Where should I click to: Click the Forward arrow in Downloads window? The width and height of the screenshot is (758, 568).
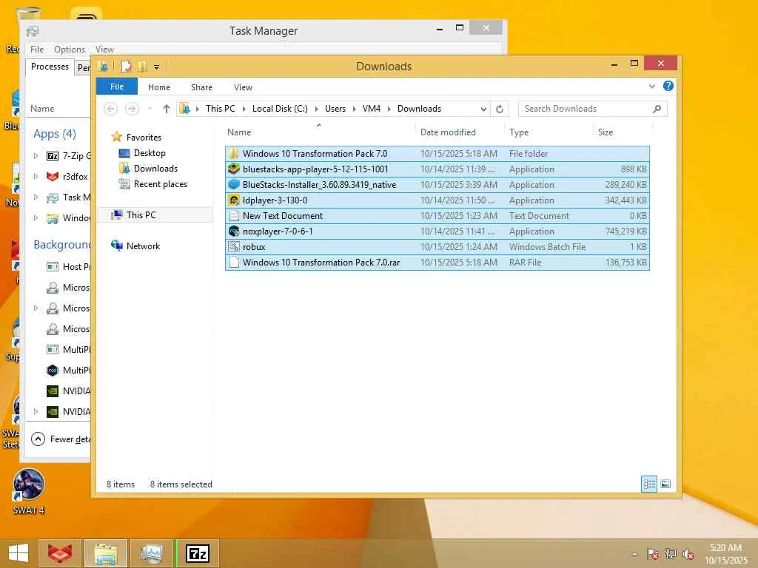tap(132, 109)
